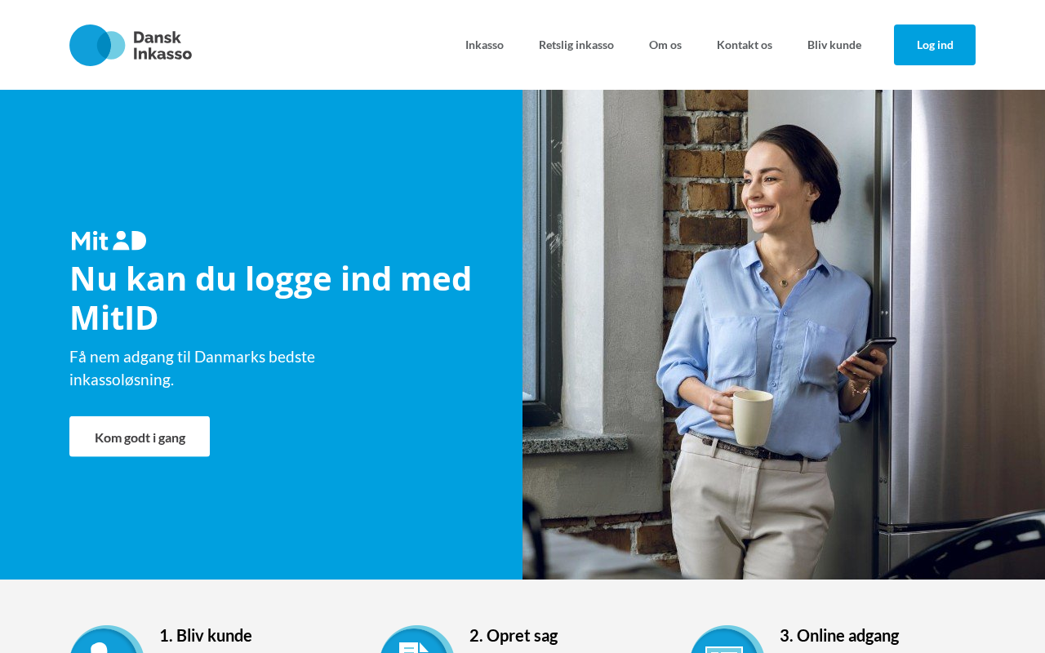Click the headline Nu kan du logge ind med MitID
1045x653 pixels.
pyautogui.click(x=271, y=298)
